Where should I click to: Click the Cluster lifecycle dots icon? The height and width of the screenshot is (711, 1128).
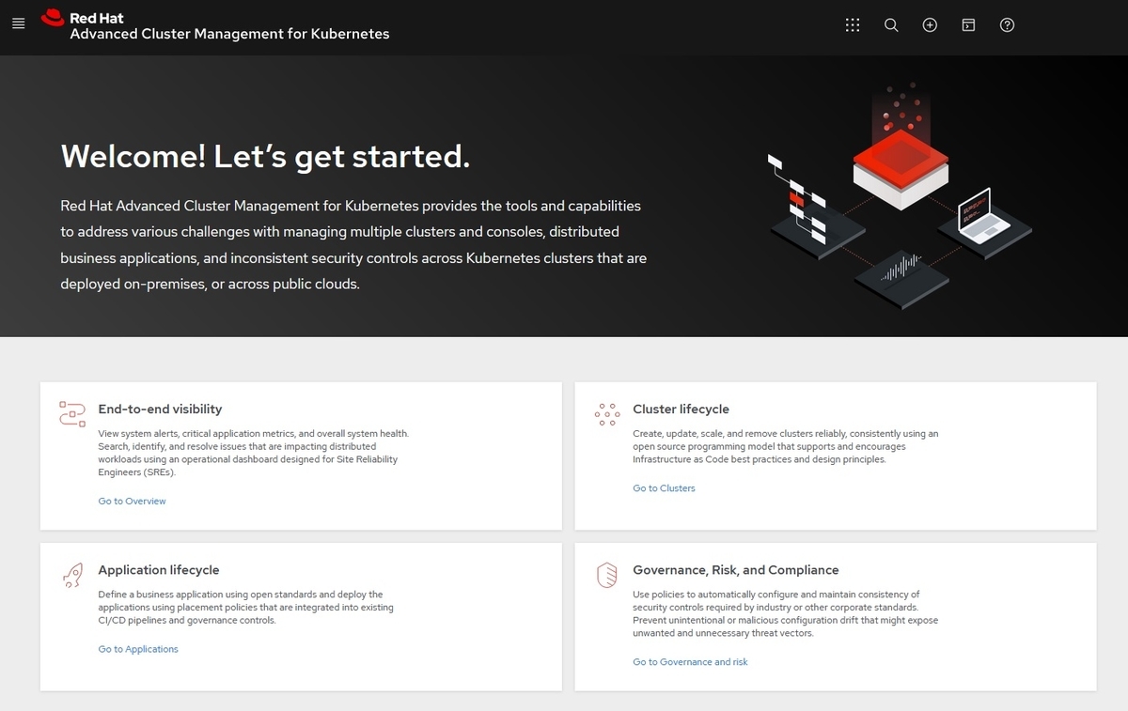[607, 414]
